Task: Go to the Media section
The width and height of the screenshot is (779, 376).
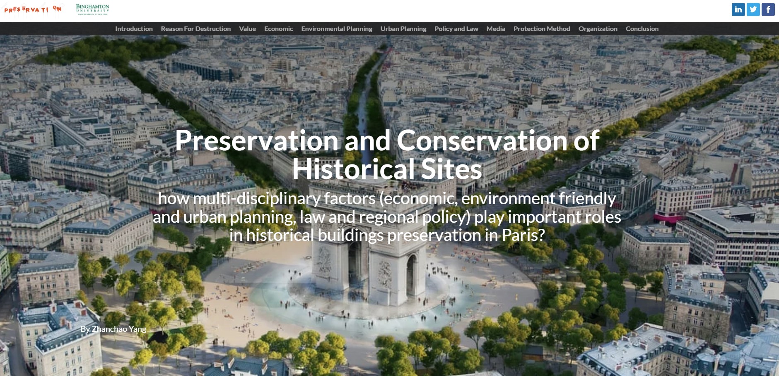Action: pos(496,29)
